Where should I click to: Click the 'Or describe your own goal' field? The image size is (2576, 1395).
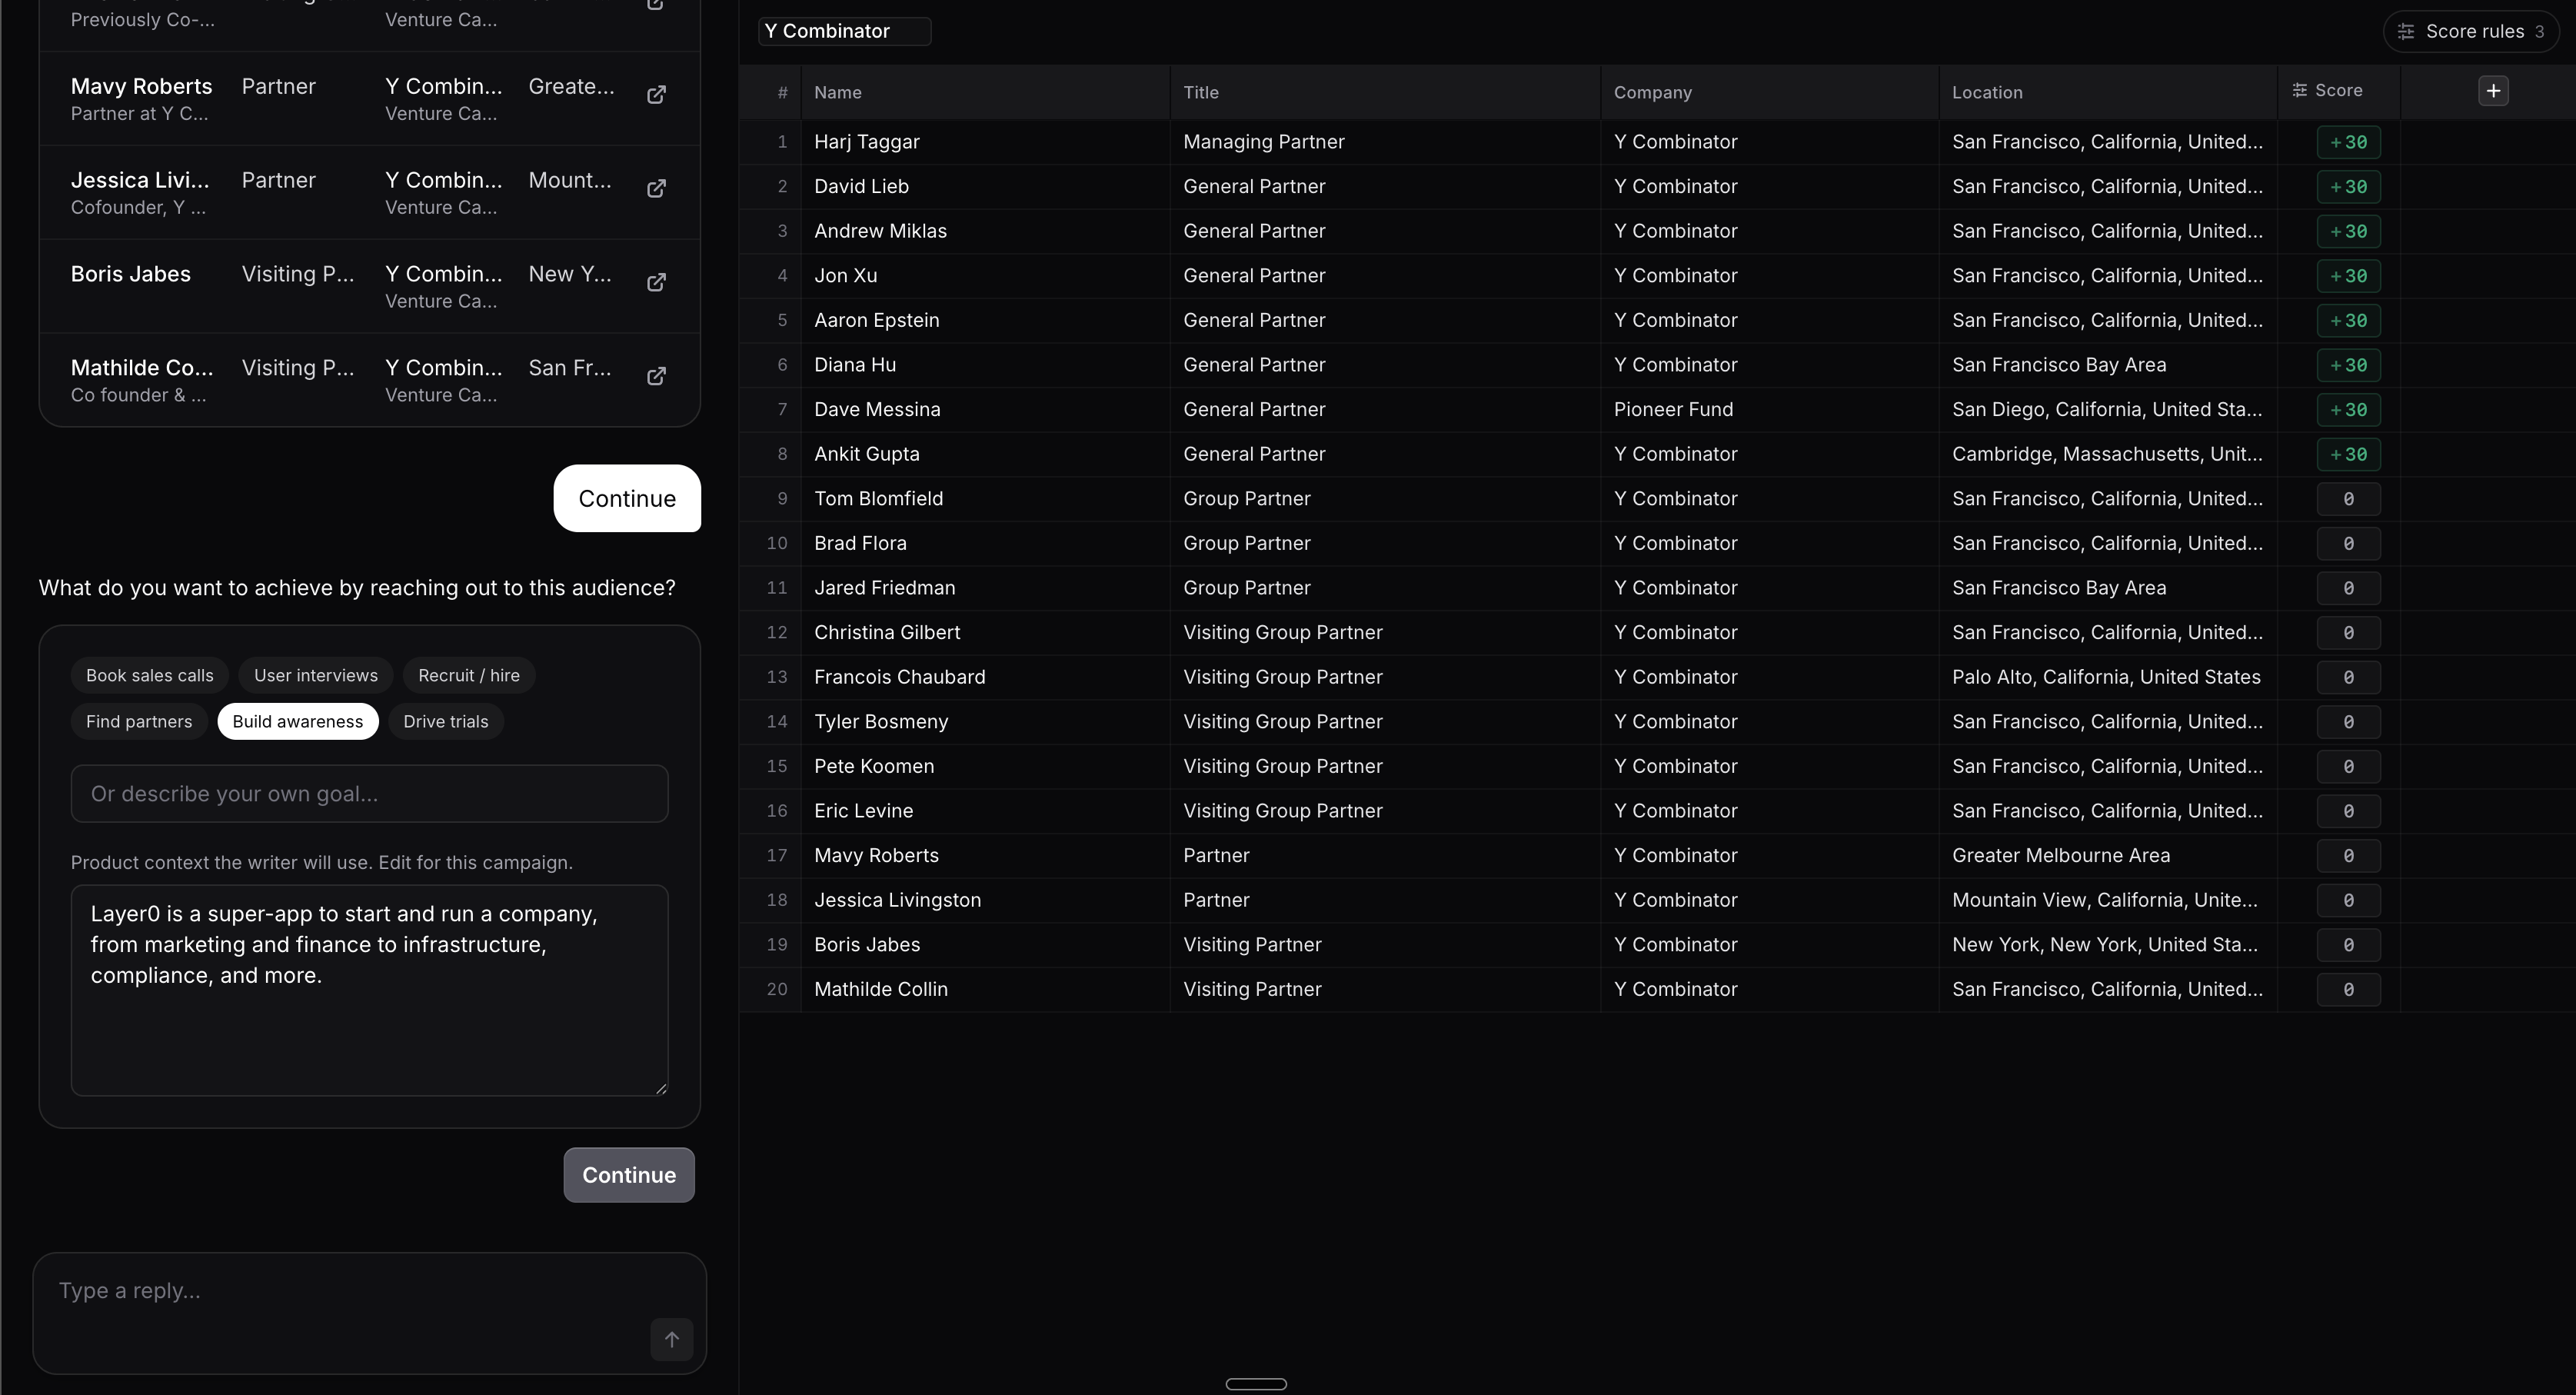coord(370,794)
